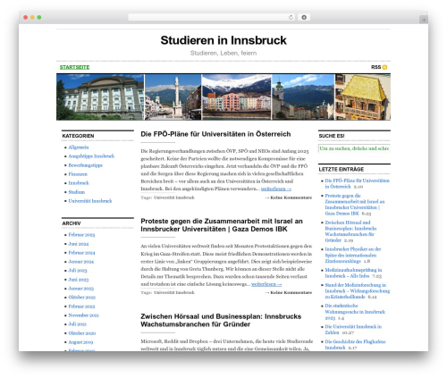Open the Januar 2023 archive
The width and height of the screenshot is (447, 378).
(80, 289)
